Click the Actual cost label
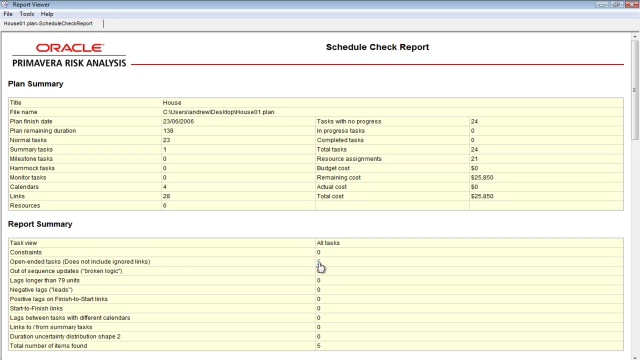 (x=332, y=187)
